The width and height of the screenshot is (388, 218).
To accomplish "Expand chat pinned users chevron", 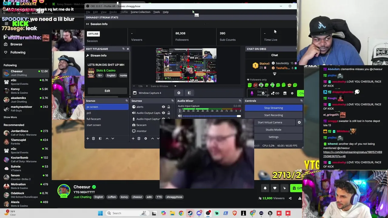I will click(x=275, y=74).
